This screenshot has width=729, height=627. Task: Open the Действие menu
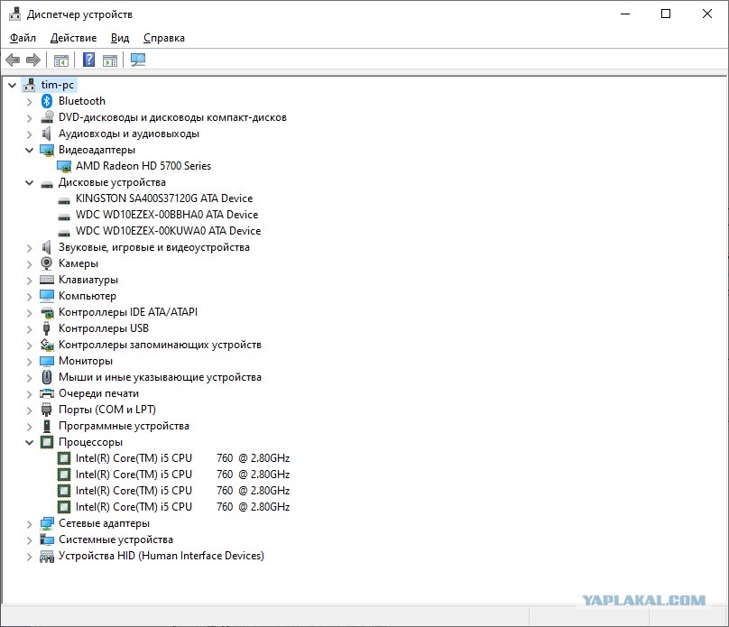(73, 38)
